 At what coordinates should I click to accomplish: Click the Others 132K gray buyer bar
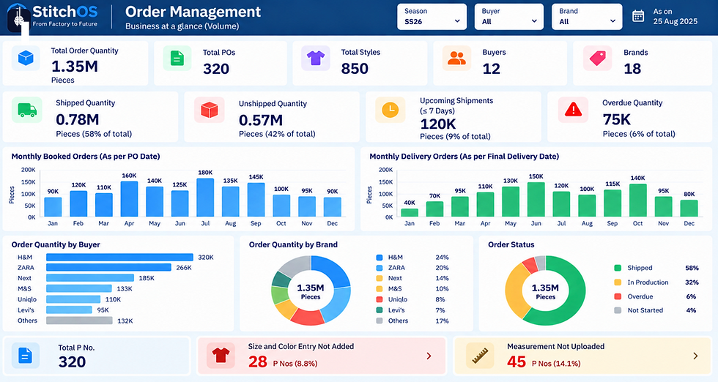click(79, 321)
